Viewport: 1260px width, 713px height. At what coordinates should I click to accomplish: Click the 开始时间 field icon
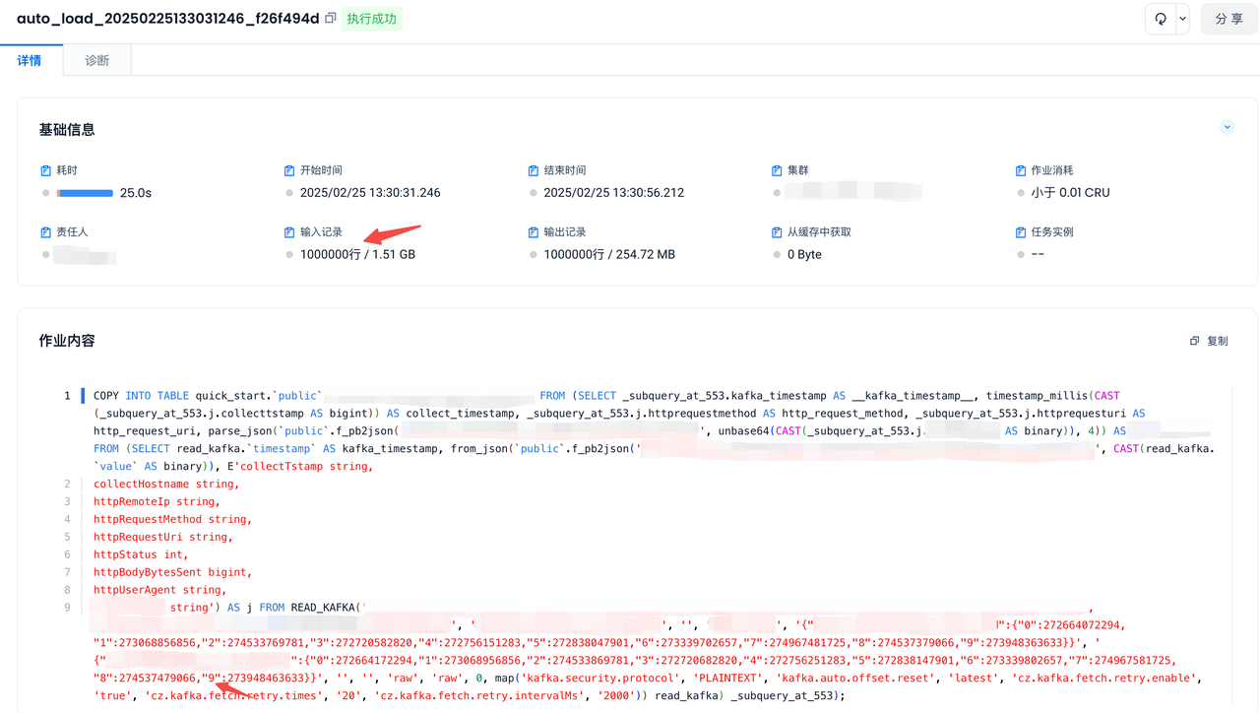(x=289, y=170)
